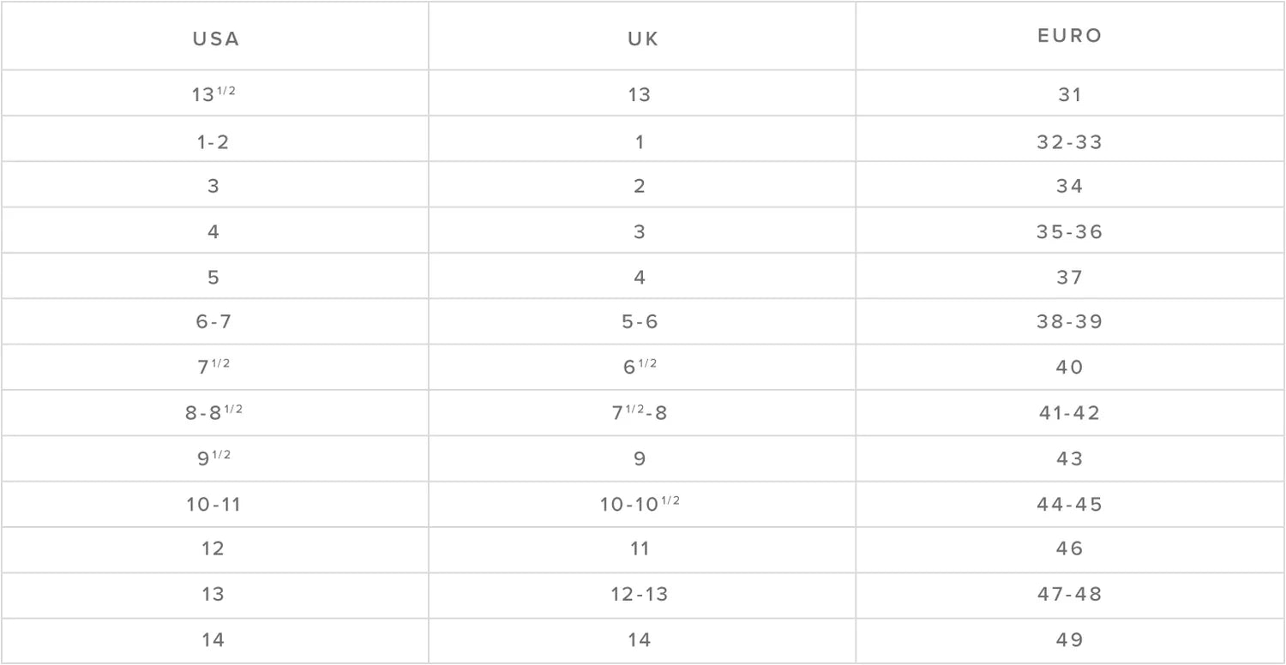Select the EURO 31 cell

click(1069, 94)
